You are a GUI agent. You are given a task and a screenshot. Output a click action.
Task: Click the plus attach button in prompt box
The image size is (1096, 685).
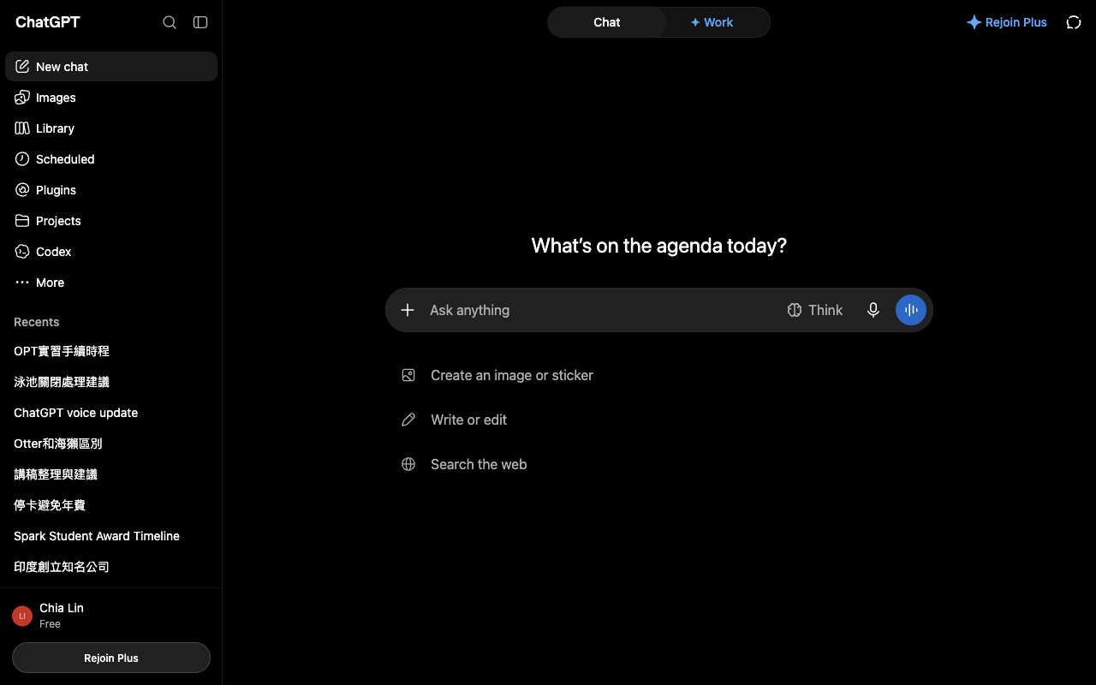point(408,310)
